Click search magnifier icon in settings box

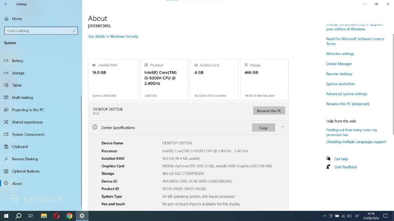[74, 31]
